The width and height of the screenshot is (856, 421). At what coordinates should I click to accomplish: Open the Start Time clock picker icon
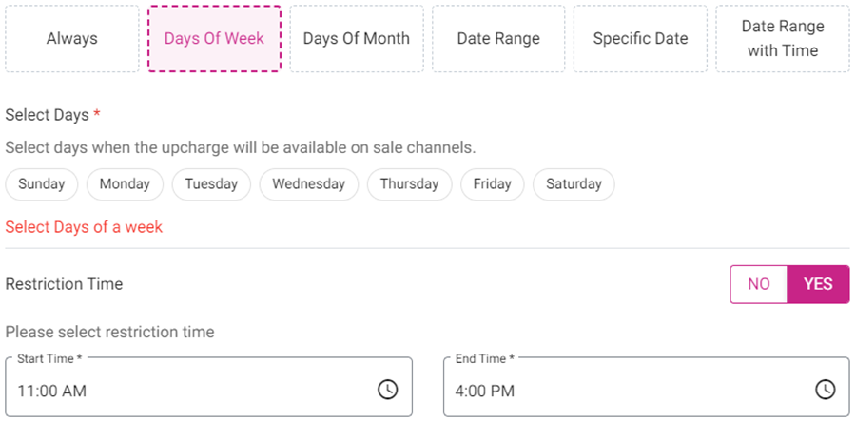tap(387, 390)
